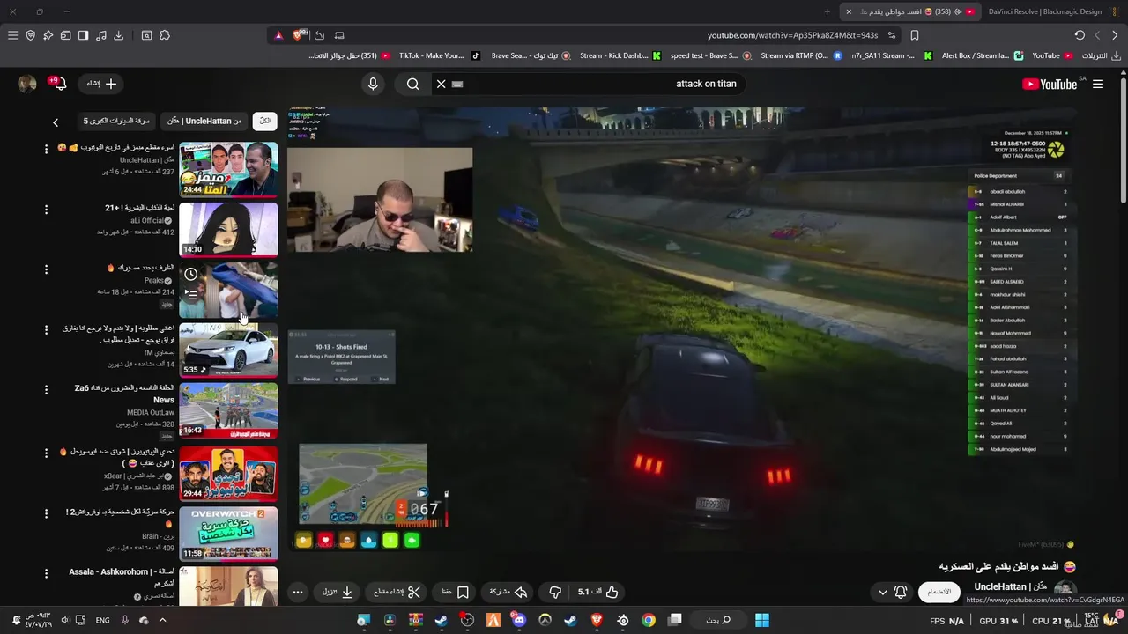This screenshot has height=634, width=1128.
Task: Expand the notification bell dropdown for UncleHattan
Action: 892,592
